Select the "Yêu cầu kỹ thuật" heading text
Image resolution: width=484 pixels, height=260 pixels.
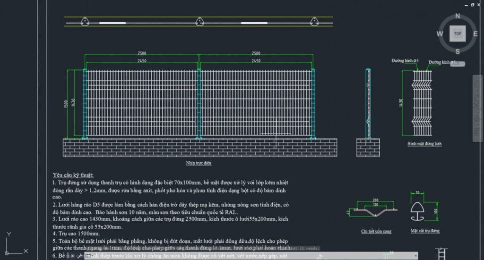pyautogui.click(x=73, y=175)
